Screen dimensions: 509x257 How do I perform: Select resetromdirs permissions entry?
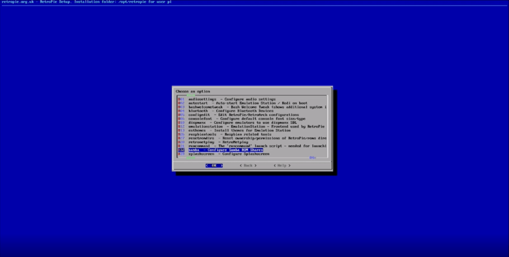[252, 138]
